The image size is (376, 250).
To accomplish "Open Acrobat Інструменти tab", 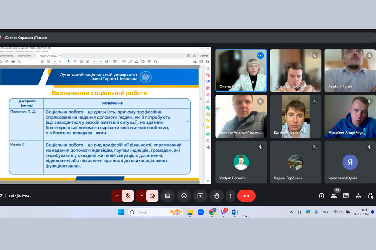I will click(x=25, y=55).
